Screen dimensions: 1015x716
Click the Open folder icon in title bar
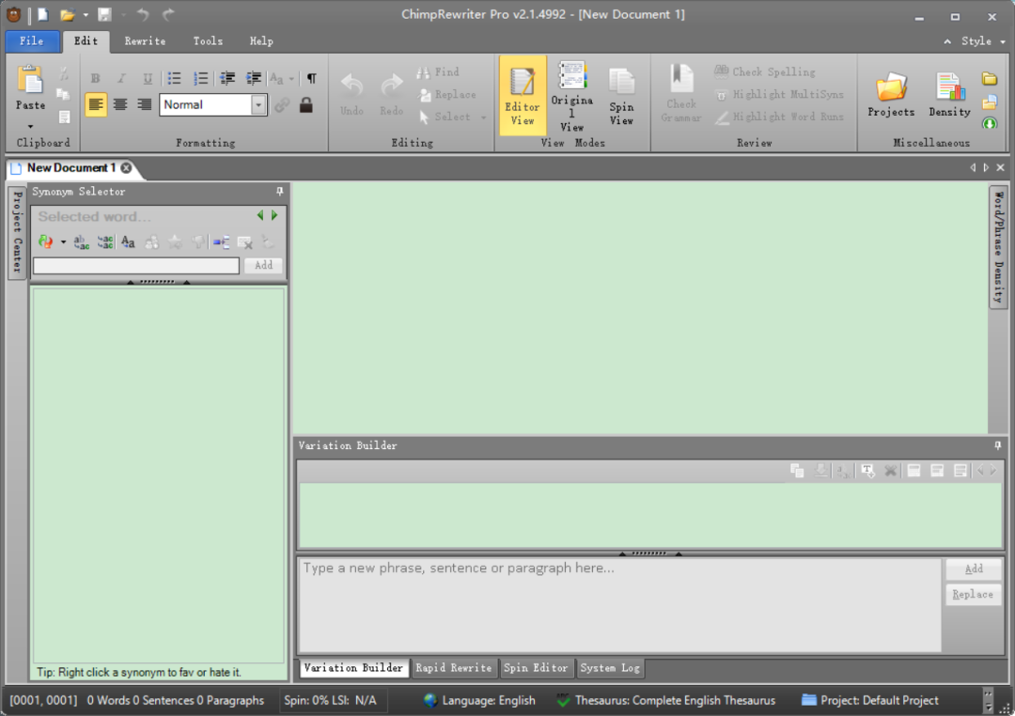67,14
